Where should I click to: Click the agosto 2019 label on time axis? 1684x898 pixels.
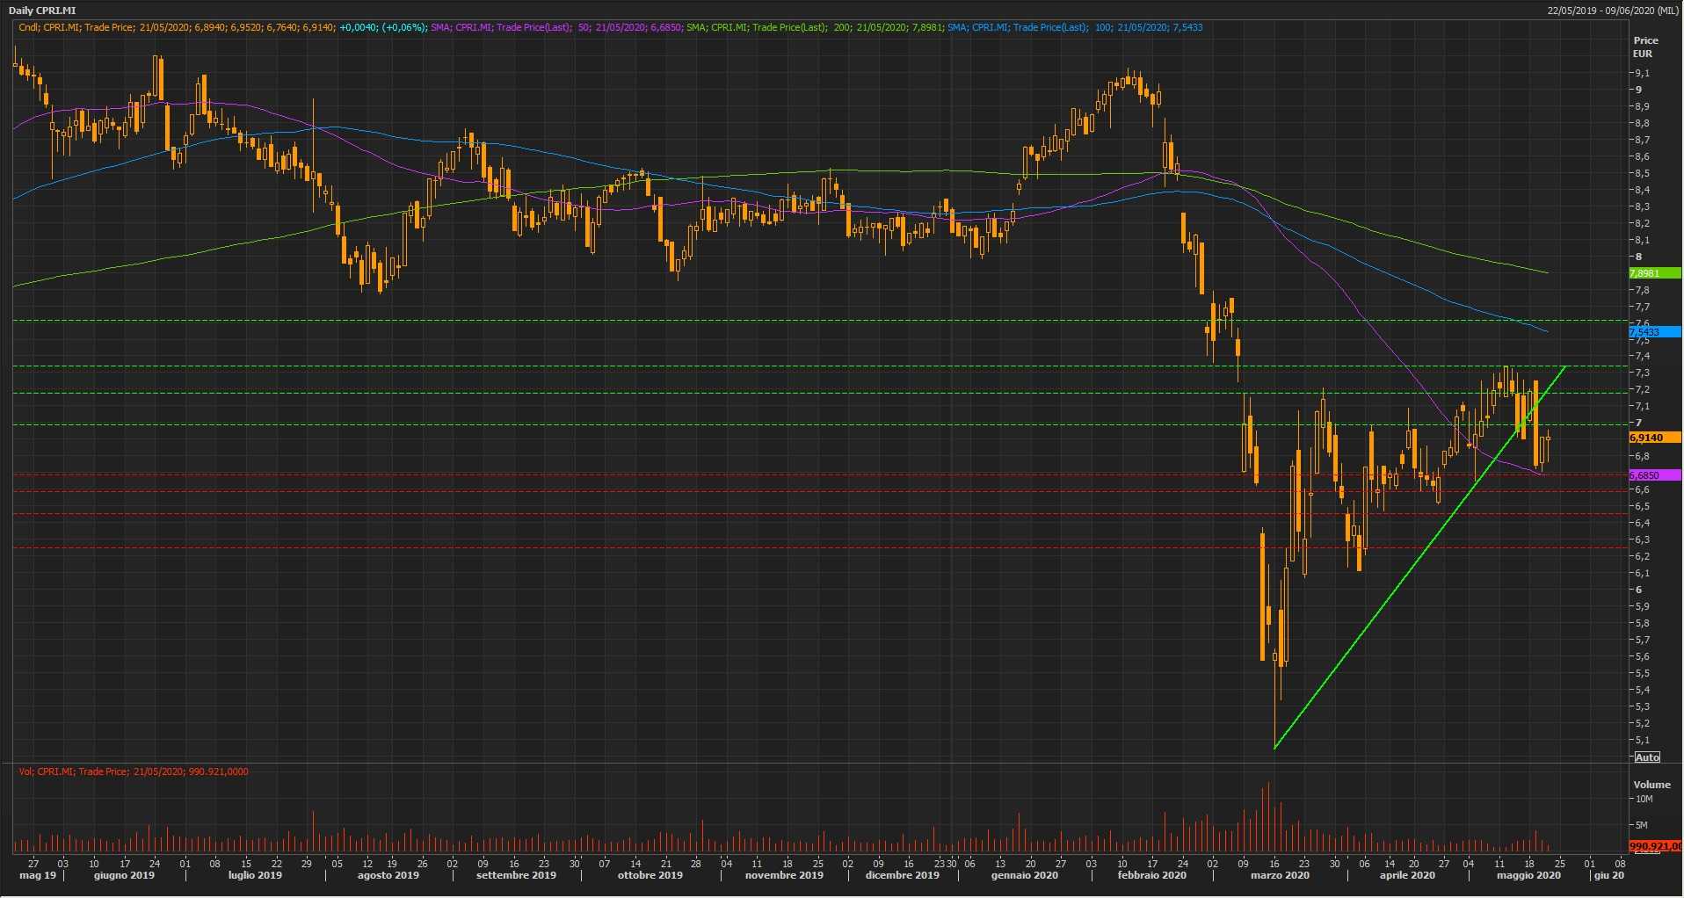coord(388,875)
